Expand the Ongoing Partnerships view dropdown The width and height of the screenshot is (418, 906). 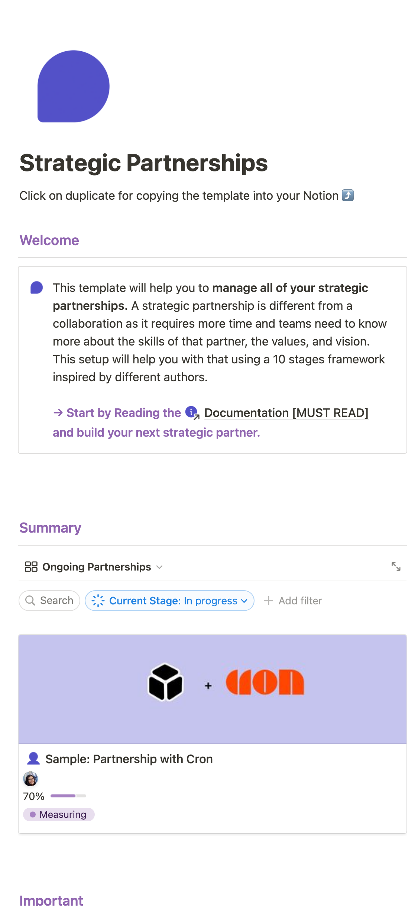click(x=160, y=567)
